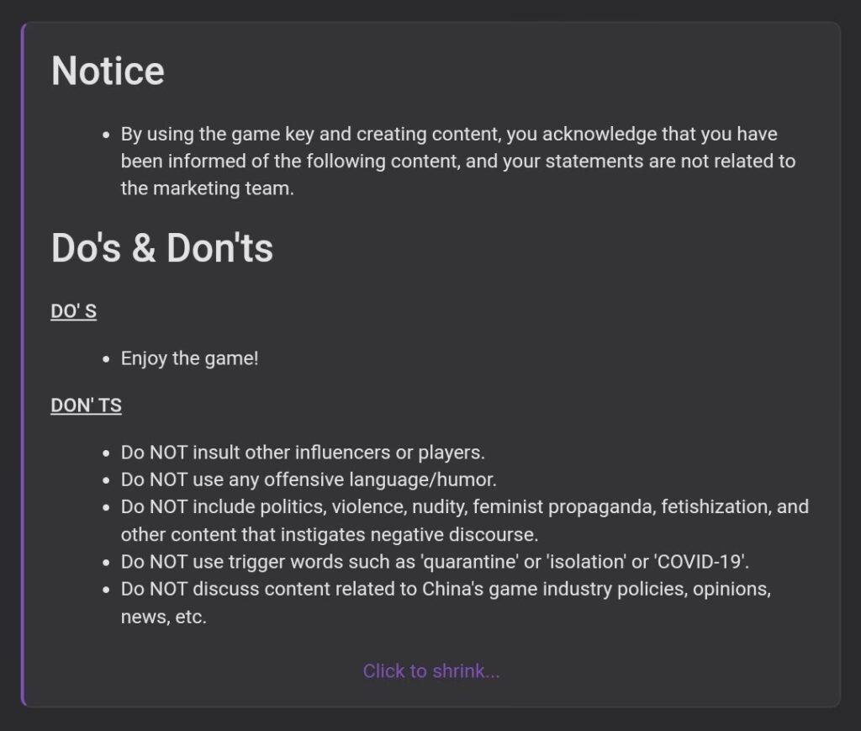Click the 'insult other influencers or players' line
Viewport: 861px width, 731px height.
(x=303, y=452)
